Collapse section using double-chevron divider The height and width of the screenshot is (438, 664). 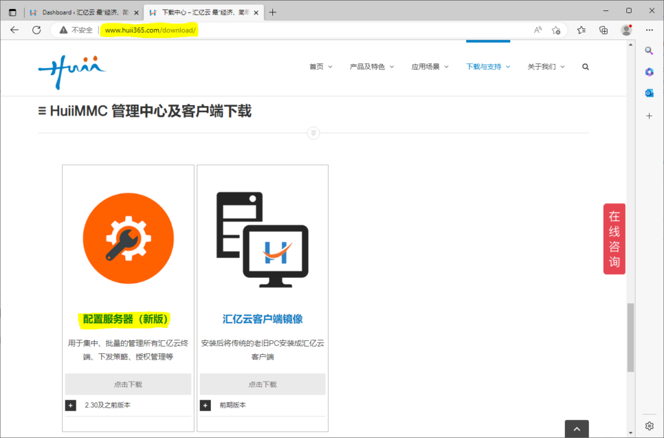(313, 133)
